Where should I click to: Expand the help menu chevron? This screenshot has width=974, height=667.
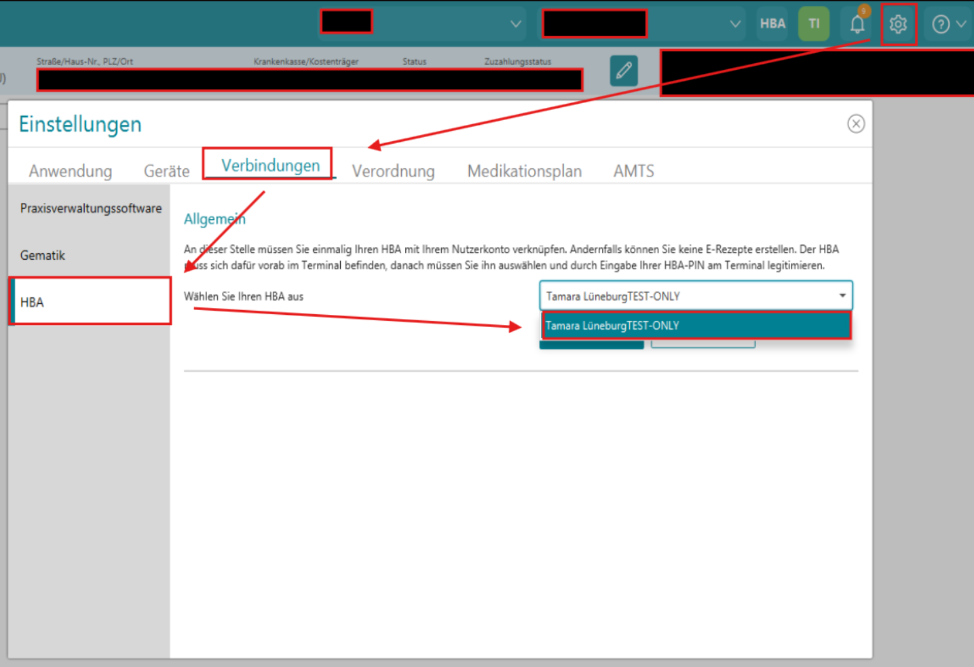tap(961, 24)
